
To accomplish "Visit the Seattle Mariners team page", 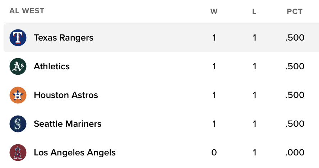I will 68,124.
